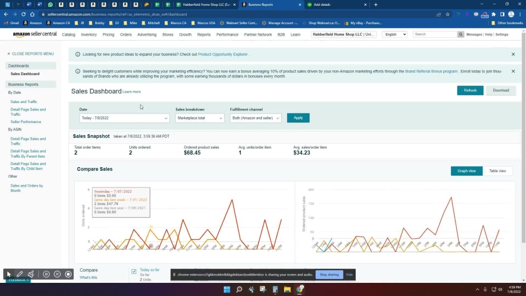Close the Business Reports tab
This screenshot has width=526, height=296.
pyautogui.click(x=300, y=5)
